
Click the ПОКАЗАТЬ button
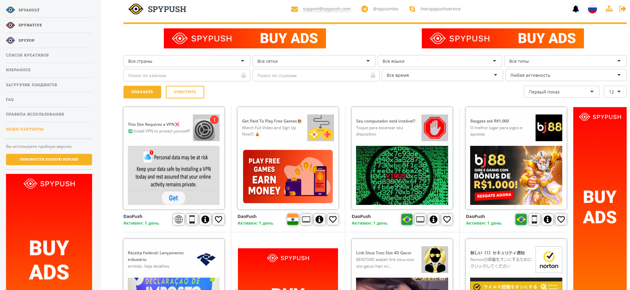142,92
